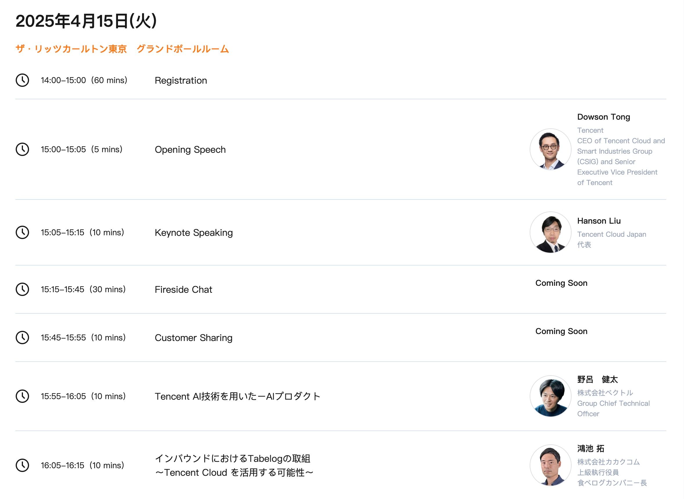The height and width of the screenshot is (499, 684).
Task: Select the 15:45–15:55 (10 mins) time
Action: click(83, 338)
